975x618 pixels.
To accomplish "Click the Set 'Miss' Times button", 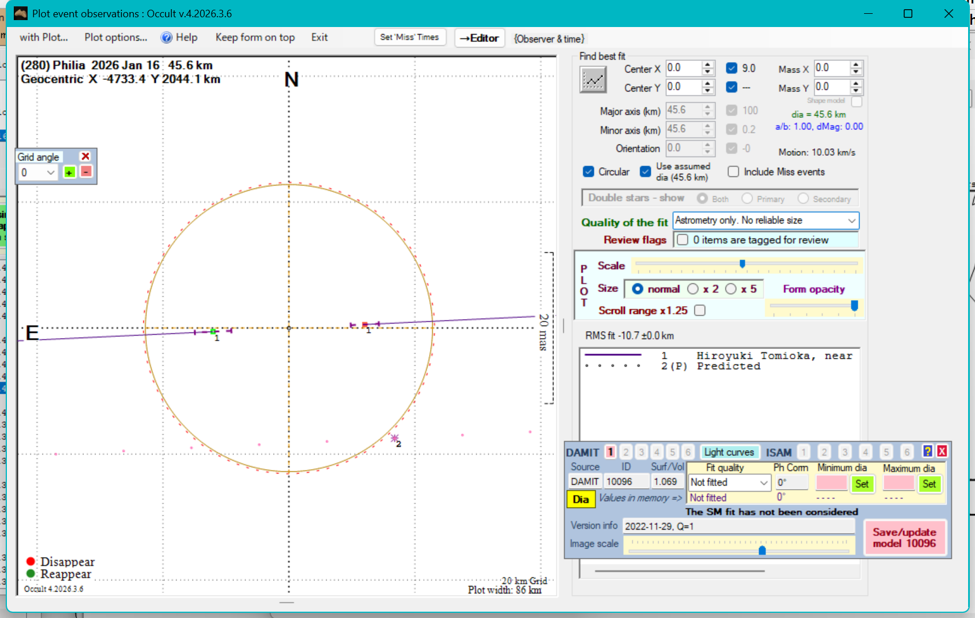I will [x=409, y=37].
